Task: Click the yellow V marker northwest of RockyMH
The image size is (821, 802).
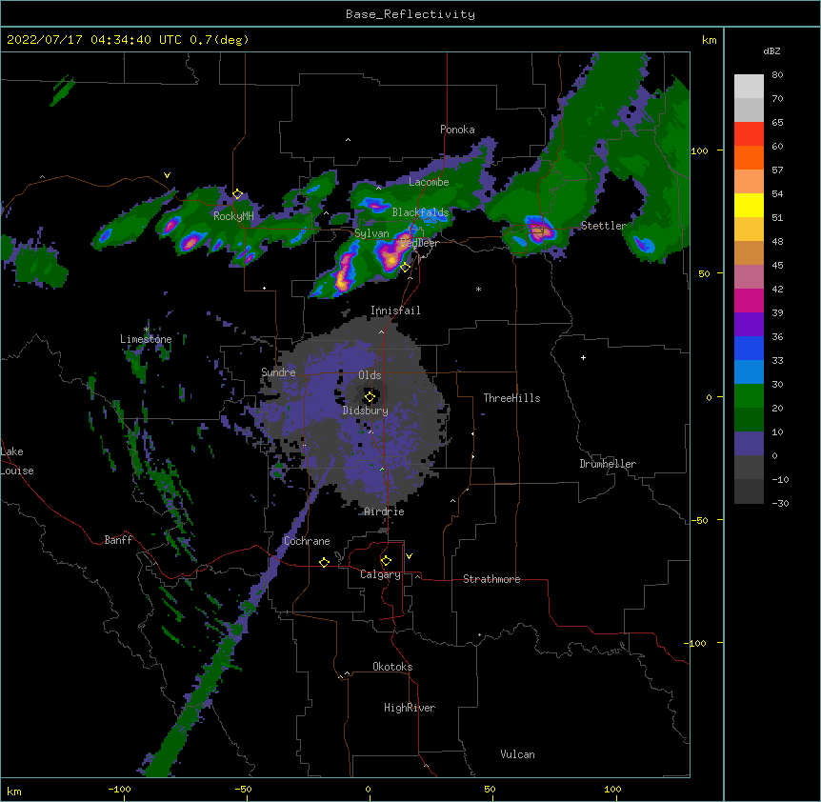Action: pos(167,175)
